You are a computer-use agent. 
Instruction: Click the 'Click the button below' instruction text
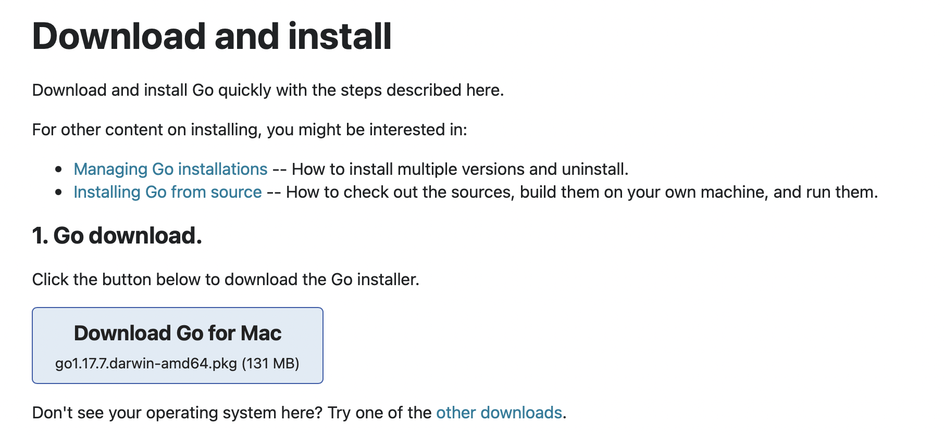(226, 279)
